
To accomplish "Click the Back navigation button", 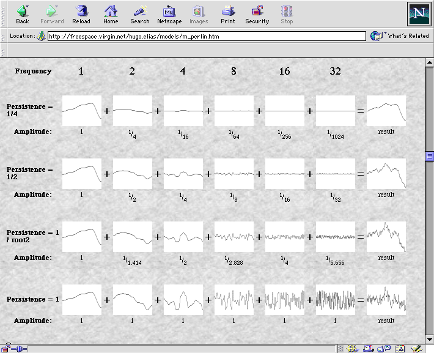I will point(23,14).
